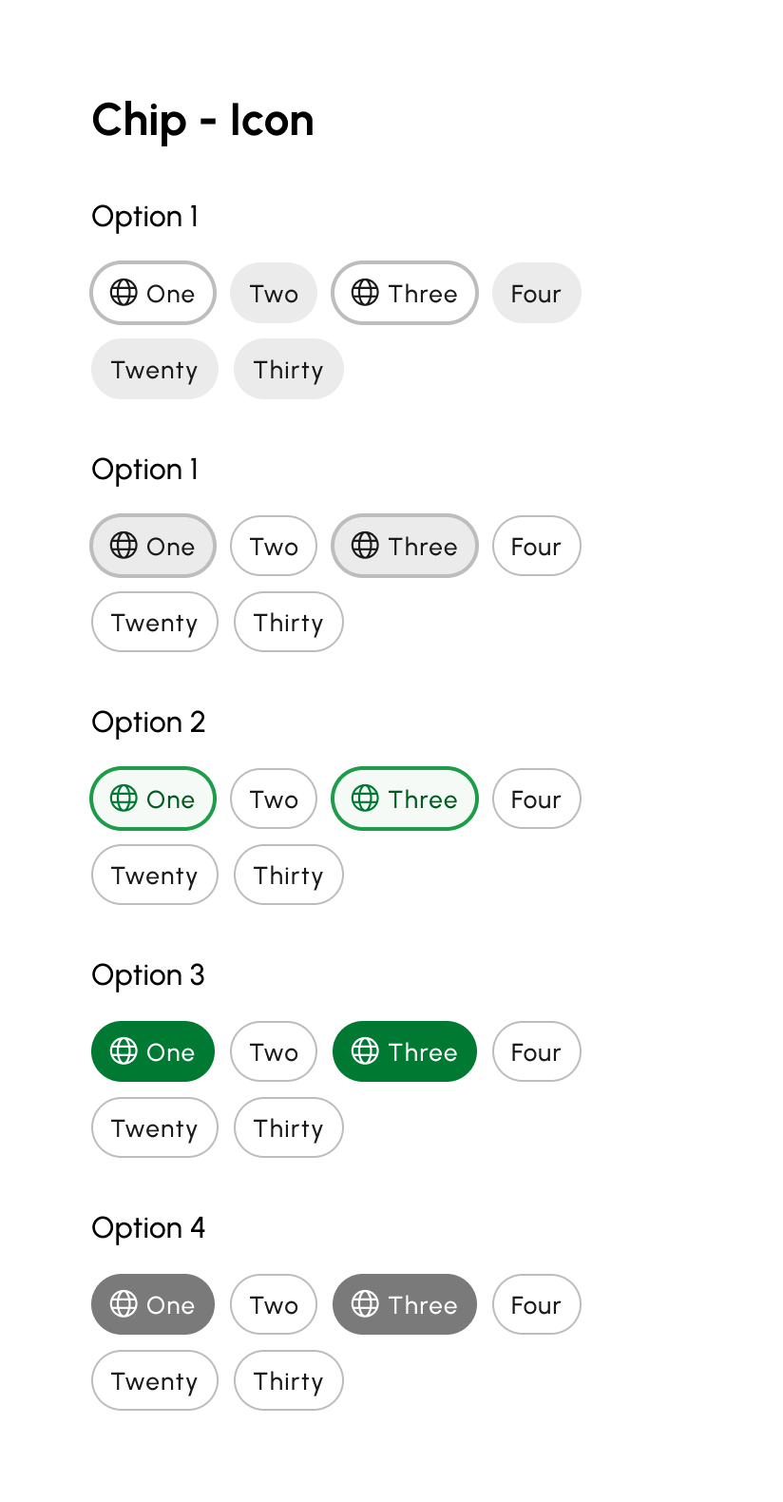
Task: Click the globe icon in Option 3's Three chip
Action: click(365, 1050)
